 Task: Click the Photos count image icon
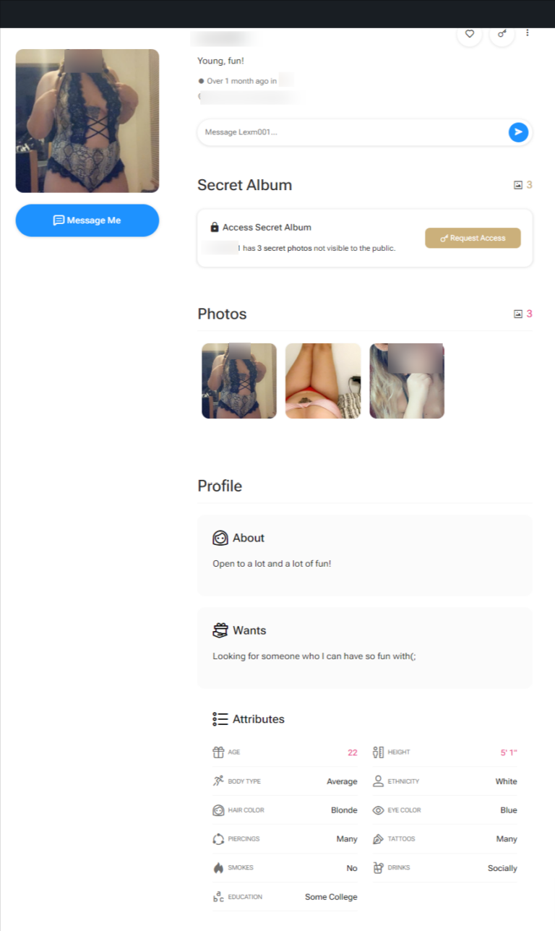click(x=517, y=314)
